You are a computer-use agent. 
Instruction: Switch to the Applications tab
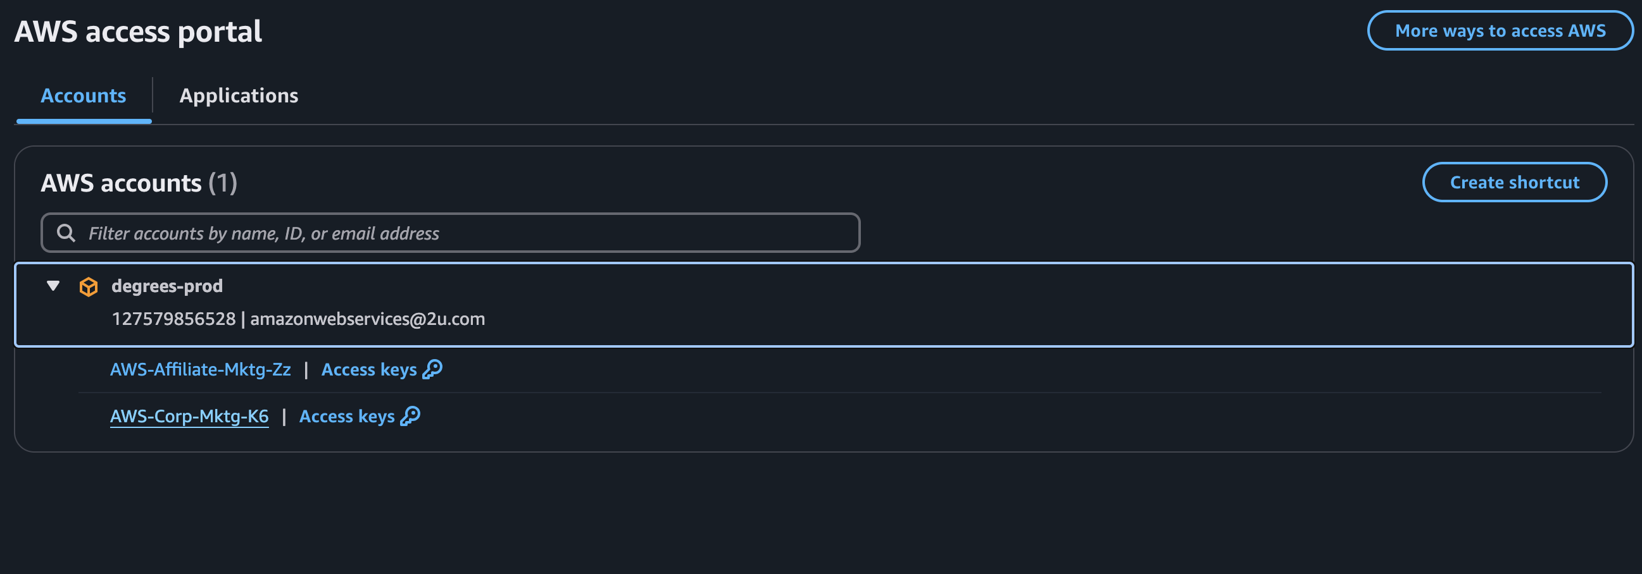click(239, 95)
